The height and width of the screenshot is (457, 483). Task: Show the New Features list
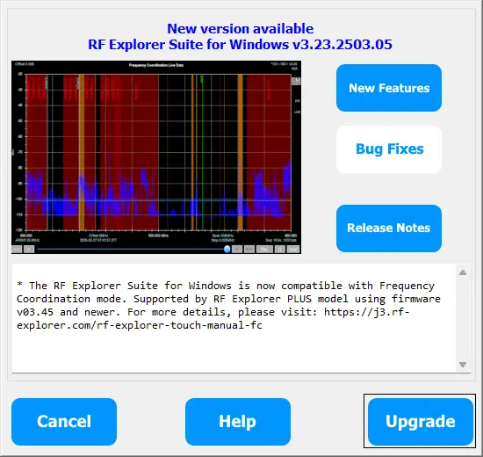click(389, 88)
